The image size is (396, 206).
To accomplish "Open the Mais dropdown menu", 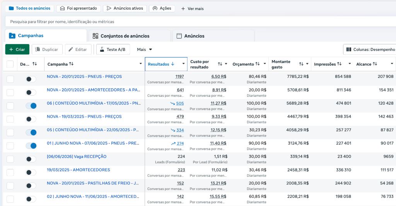I will (145, 49).
